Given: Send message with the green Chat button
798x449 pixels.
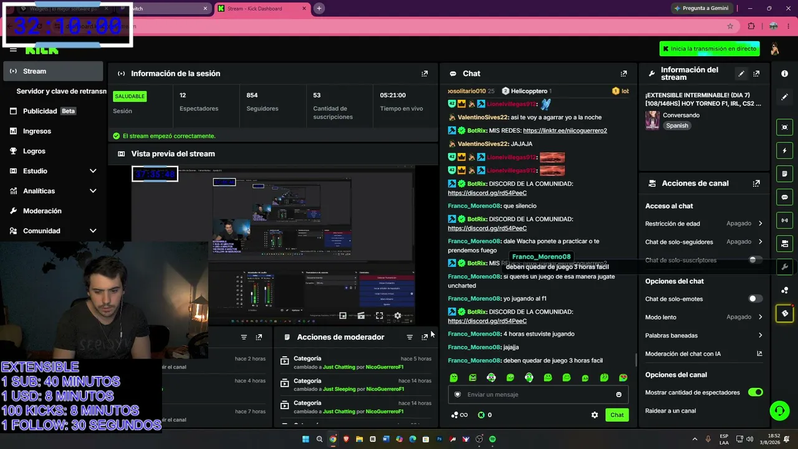Looking at the screenshot, I should coord(617,415).
